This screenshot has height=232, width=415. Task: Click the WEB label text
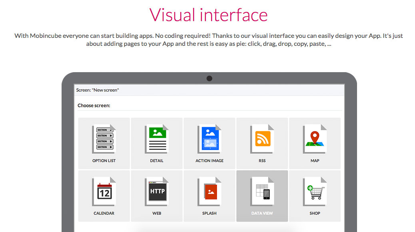pyautogui.click(x=157, y=213)
